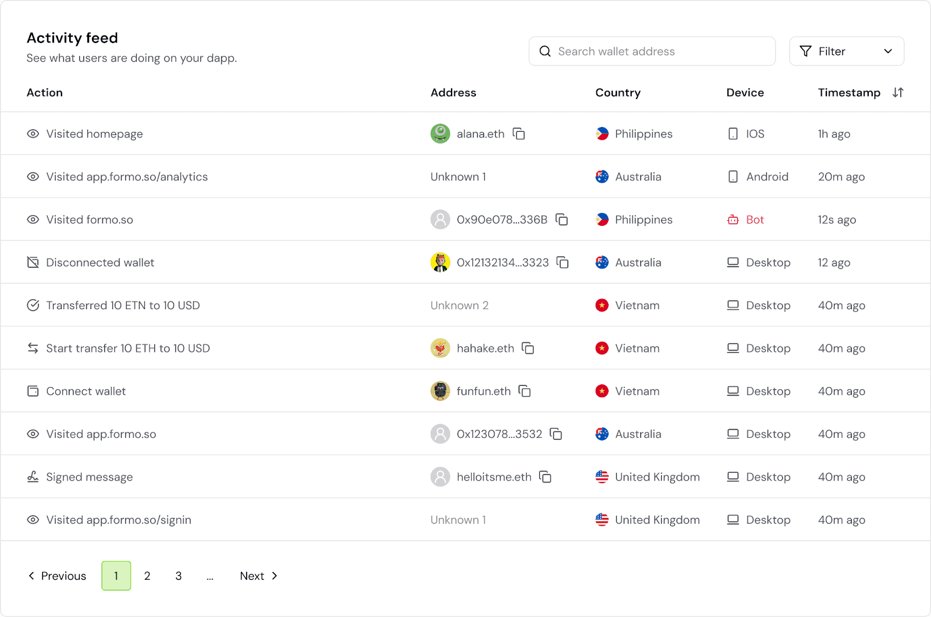The width and height of the screenshot is (931, 617).
Task: Click the Device column header
Action: pyautogui.click(x=745, y=93)
